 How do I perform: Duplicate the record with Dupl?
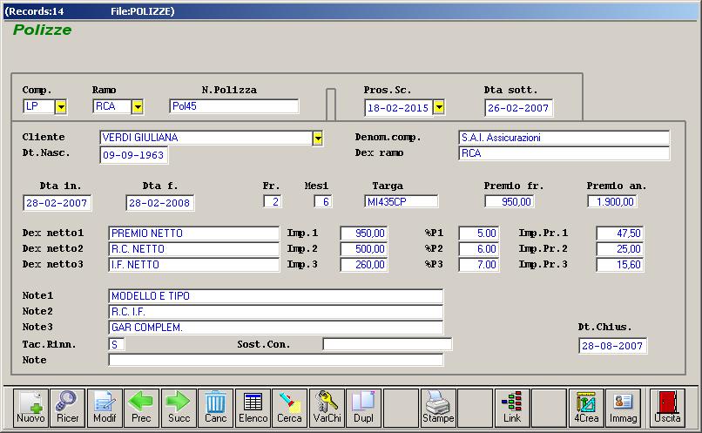[363, 408]
